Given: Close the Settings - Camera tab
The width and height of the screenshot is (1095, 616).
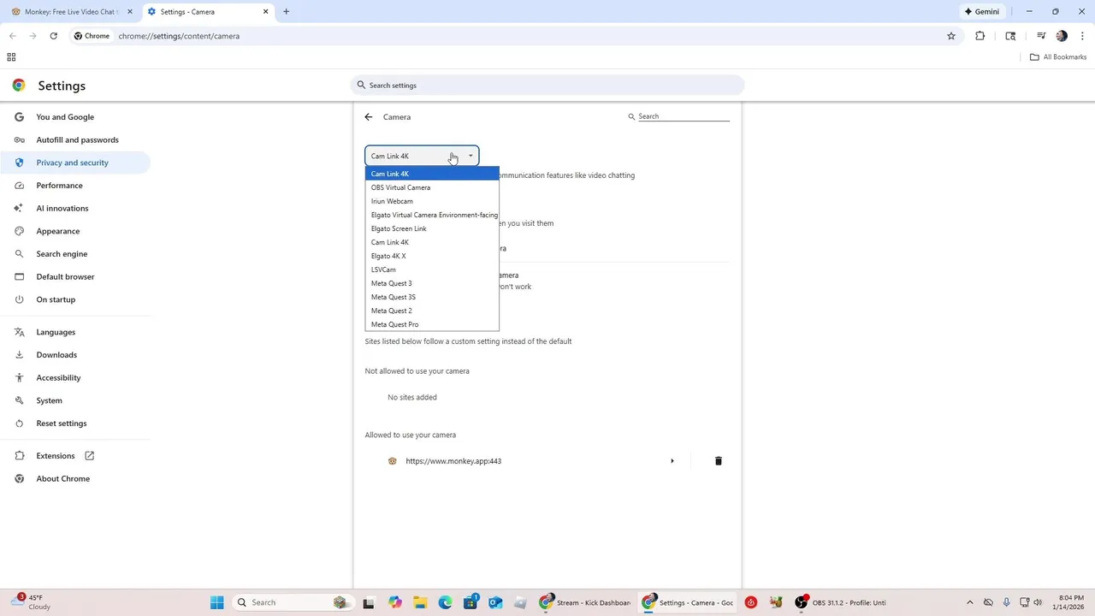Looking at the screenshot, I should tap(265, 12).
